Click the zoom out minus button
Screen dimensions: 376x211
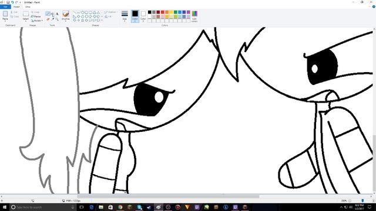click(350, 200)
